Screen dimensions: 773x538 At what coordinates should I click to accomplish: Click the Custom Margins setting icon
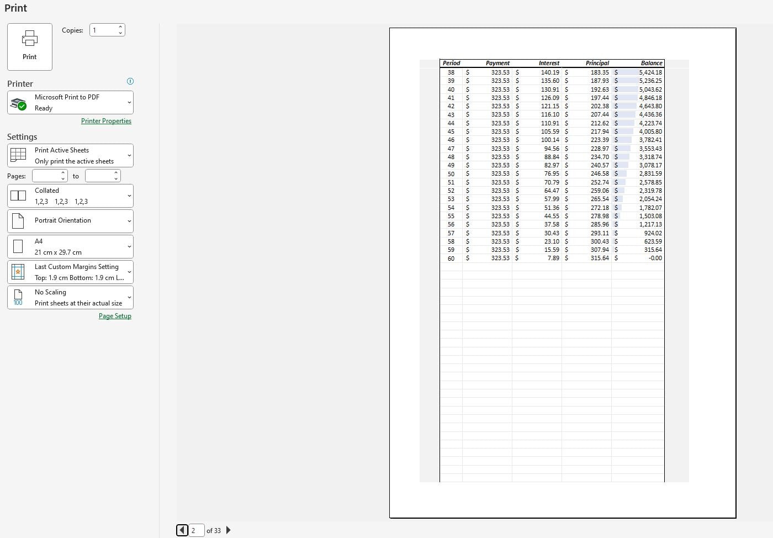[x=18, y=271]
